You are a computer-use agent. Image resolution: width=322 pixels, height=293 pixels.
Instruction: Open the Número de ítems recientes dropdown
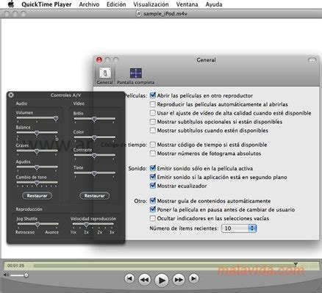click(239, 228)
